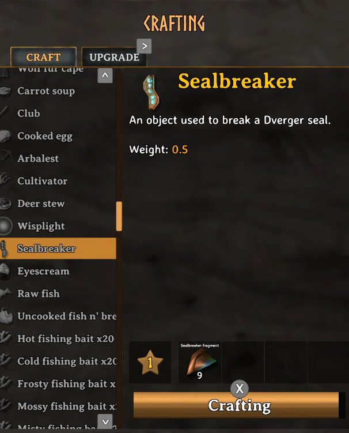Image resolution: width=349 pixels, height=433 pixels.
Task: Click the Sealbreaker fragment ingredient icon
Action: [x=199, y=362]
